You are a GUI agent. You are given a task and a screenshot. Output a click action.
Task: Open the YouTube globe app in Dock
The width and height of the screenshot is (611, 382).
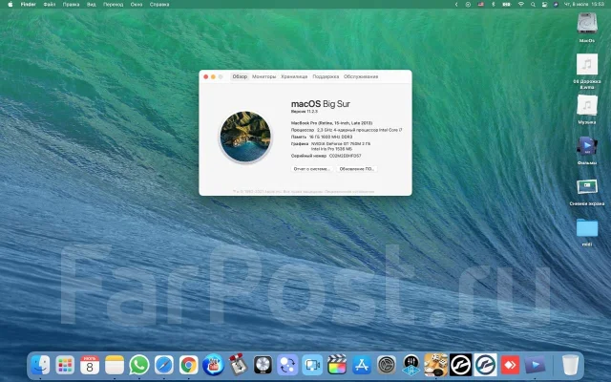click(213, 365)
